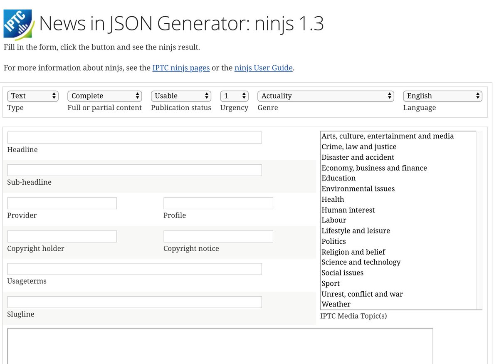Open the Publication status dropdown showing Usable
Image resolution: width=499 pixels, height=364 pixels.
181,96
